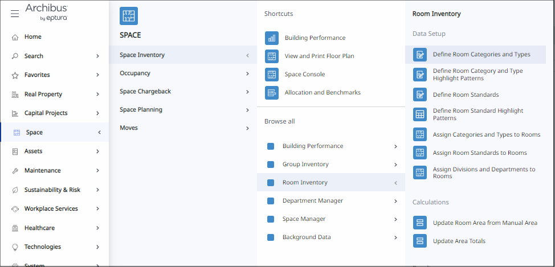This screenshot has height=267, width=555.
Task: Select the Allocation and Benchmarks icon
Action: point(272,93)
